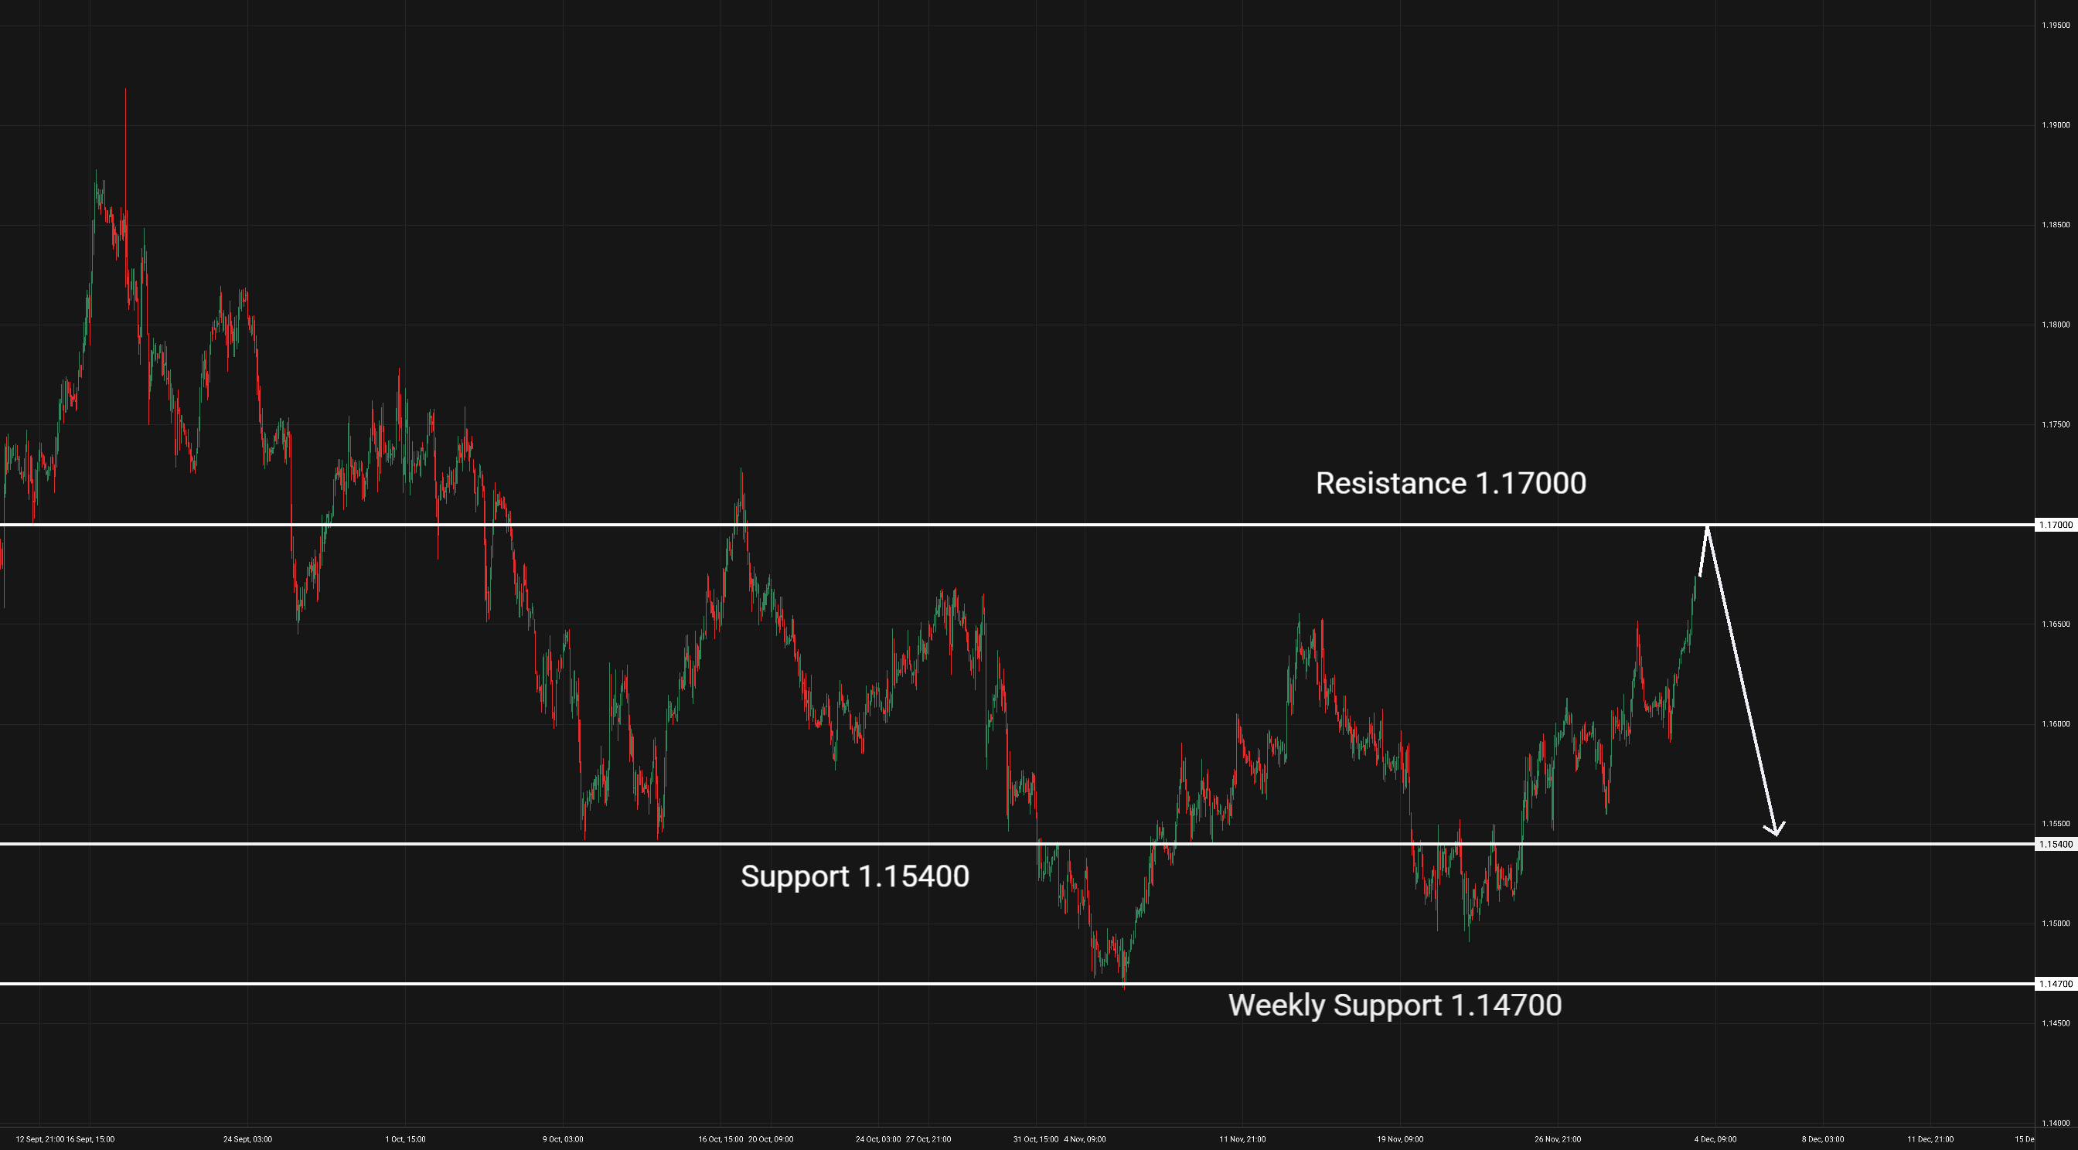The image size is (2078, 1150).
Task: Click the 24 Sept, 03:00 time label
Action: (247, 1139)
